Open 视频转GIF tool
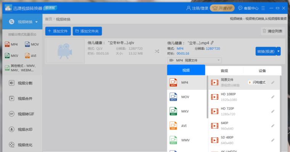 tap(22, 114)
